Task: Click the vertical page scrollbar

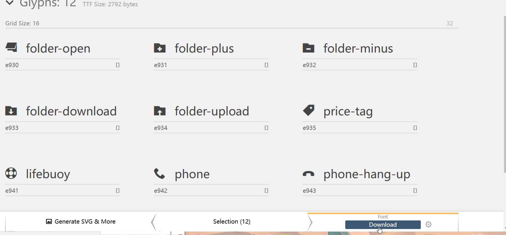Action: click(x=505, y=94)
